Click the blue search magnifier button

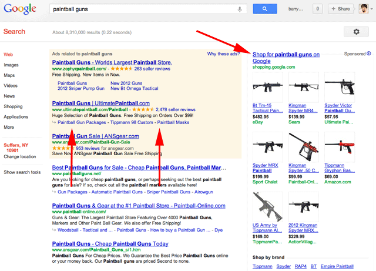click(265, 9)
